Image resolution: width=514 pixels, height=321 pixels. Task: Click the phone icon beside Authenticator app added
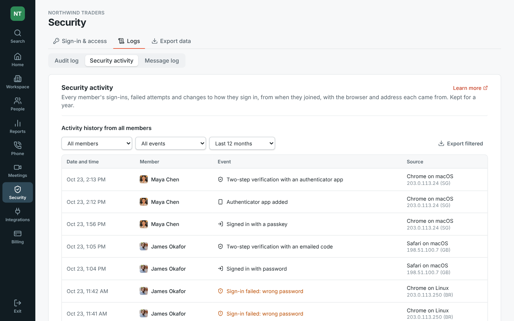coord(220,202)
